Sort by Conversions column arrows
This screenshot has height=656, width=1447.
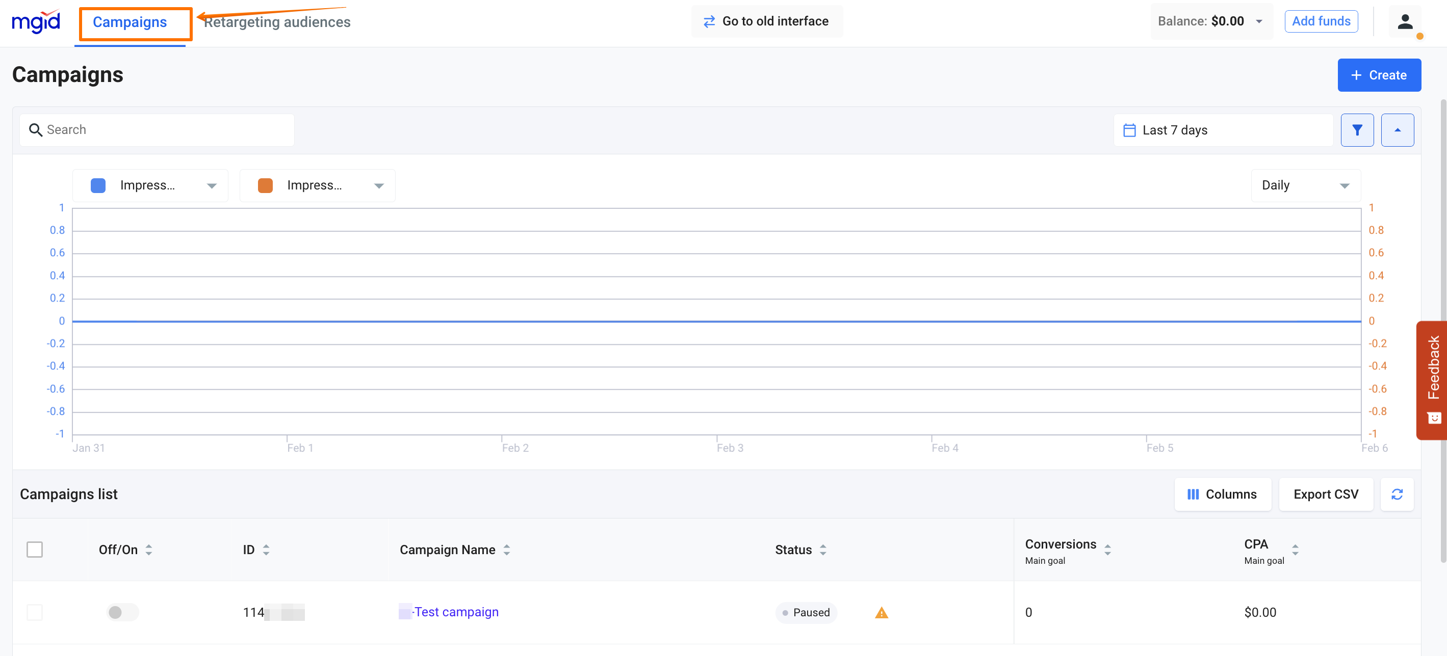click(1107, 550)
